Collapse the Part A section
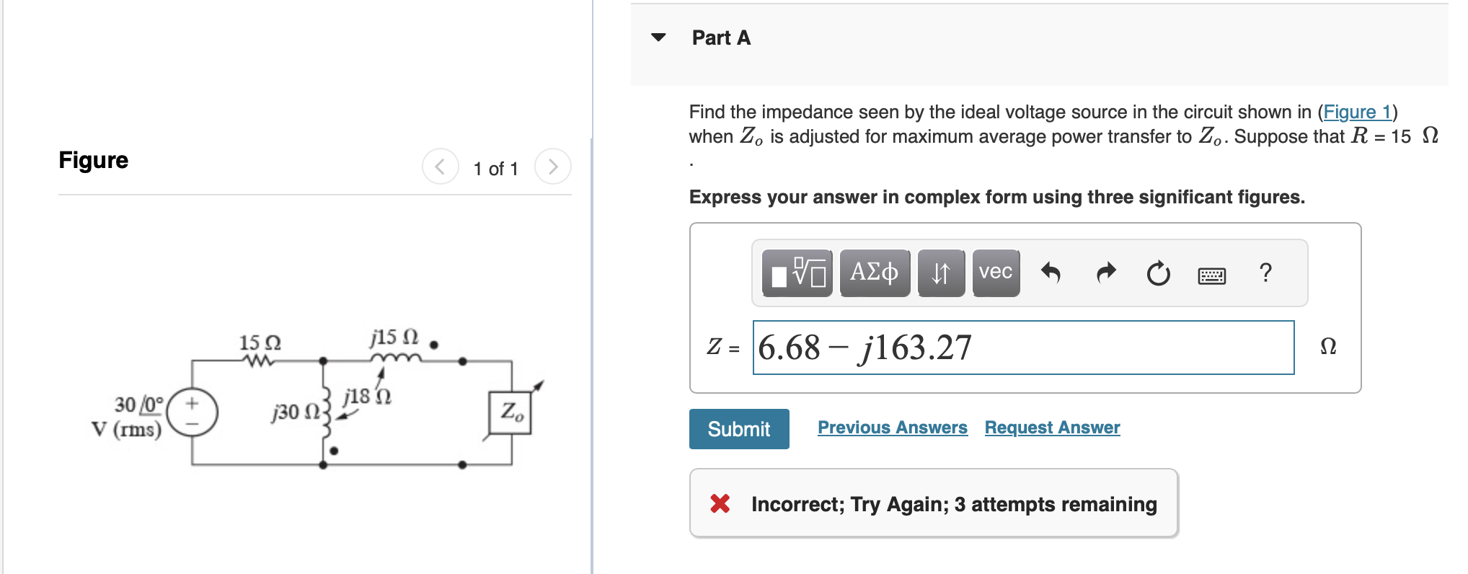The width and height of the screenshot is (1468, 574). (658, 37)
